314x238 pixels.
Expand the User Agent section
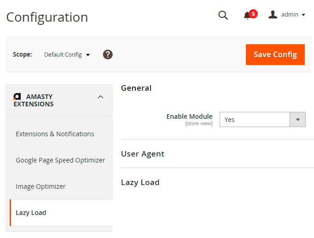pos(142,154)
